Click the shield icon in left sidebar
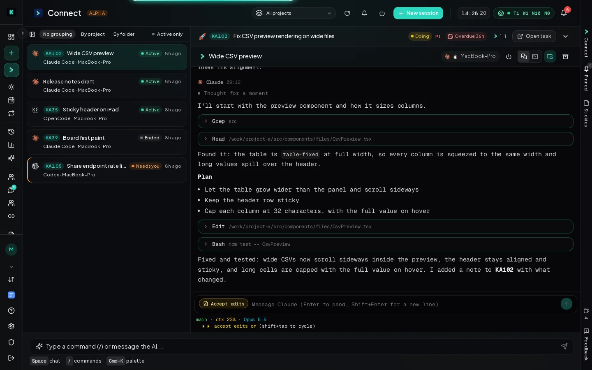 11,342
